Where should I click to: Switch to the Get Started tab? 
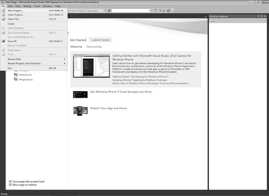click(78, 40)
